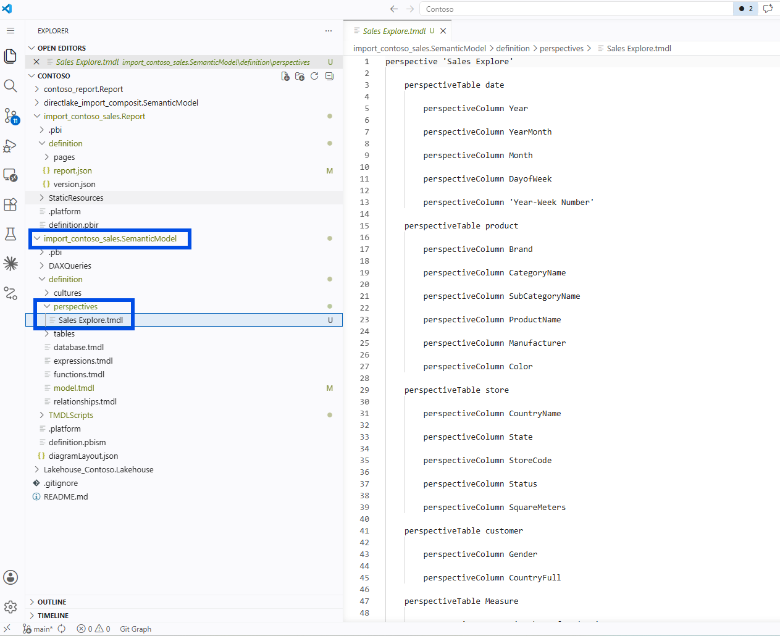Open expressions.tmdl file
The image size is (780, 636).
coord(83,361)
